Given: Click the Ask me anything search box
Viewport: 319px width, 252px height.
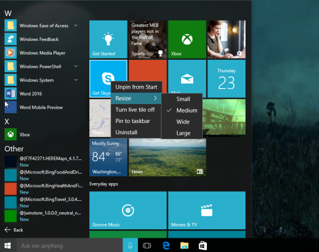Looking at the screenshot, I should pyautogui.click(x=69, y=246).
